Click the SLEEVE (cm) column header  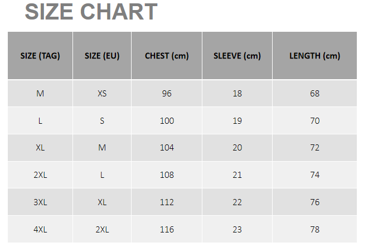pyautogui.click(x=237, y=56)
